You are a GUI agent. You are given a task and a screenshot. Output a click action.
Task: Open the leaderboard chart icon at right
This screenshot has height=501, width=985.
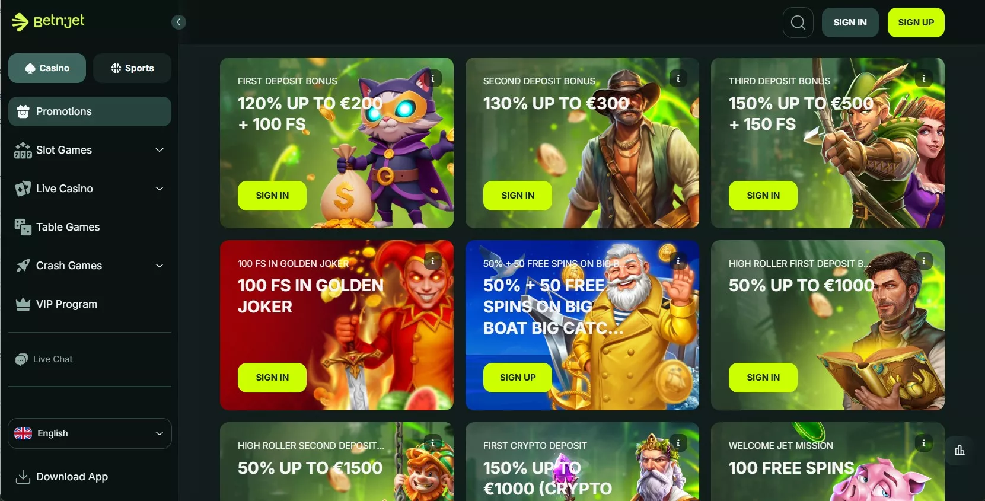(960, 451)
